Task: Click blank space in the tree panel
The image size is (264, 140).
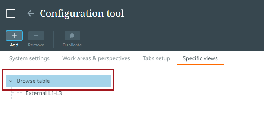Action: coord(59,119)
